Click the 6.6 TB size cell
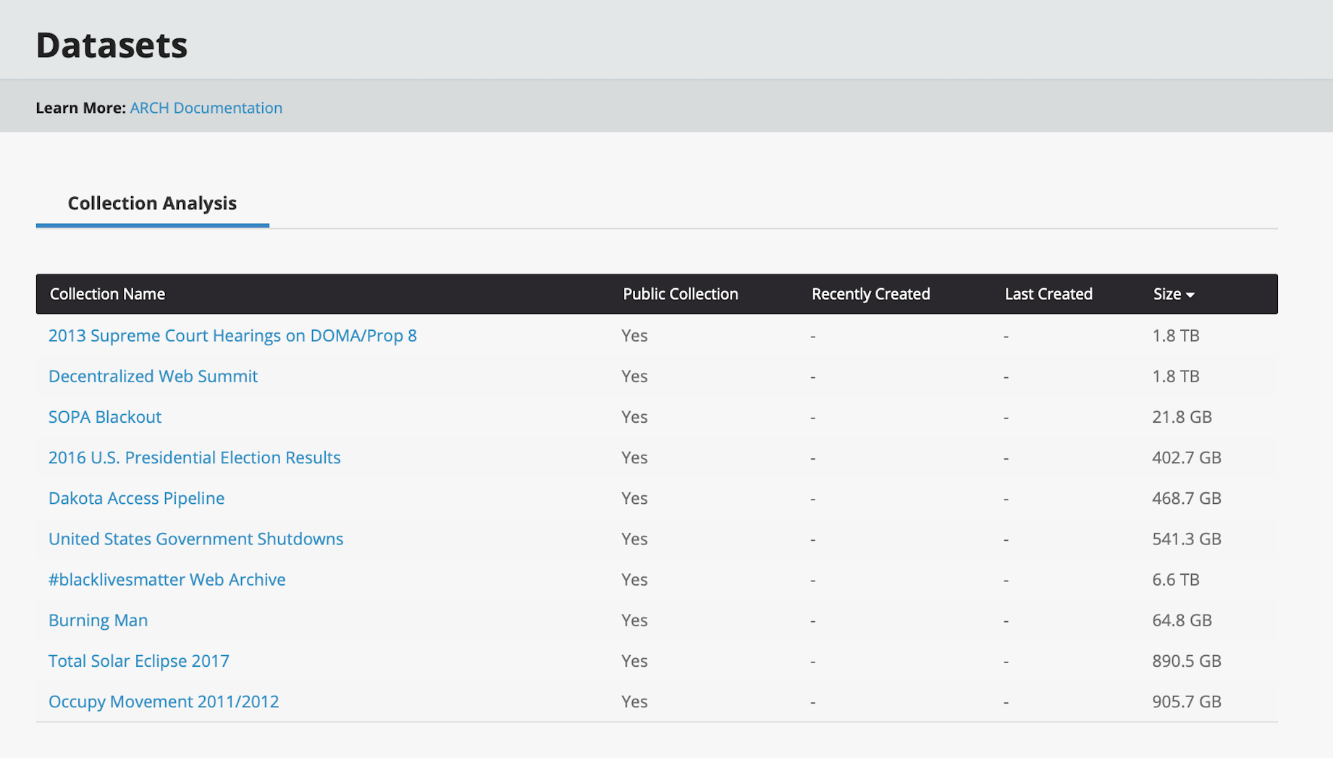This screenshot has width=1333, height=758. (x=1175, y=579)
